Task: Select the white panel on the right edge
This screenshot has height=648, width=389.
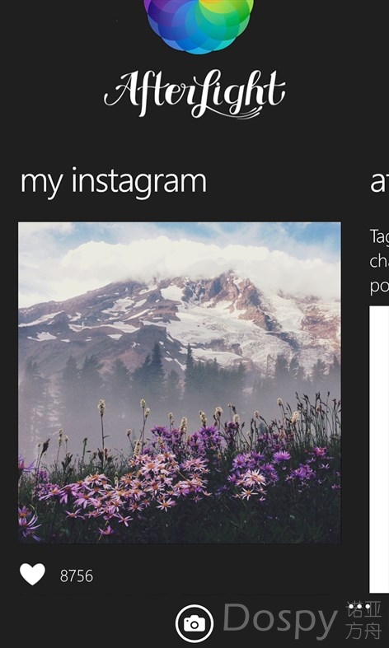Action: [x=379, y=450]
